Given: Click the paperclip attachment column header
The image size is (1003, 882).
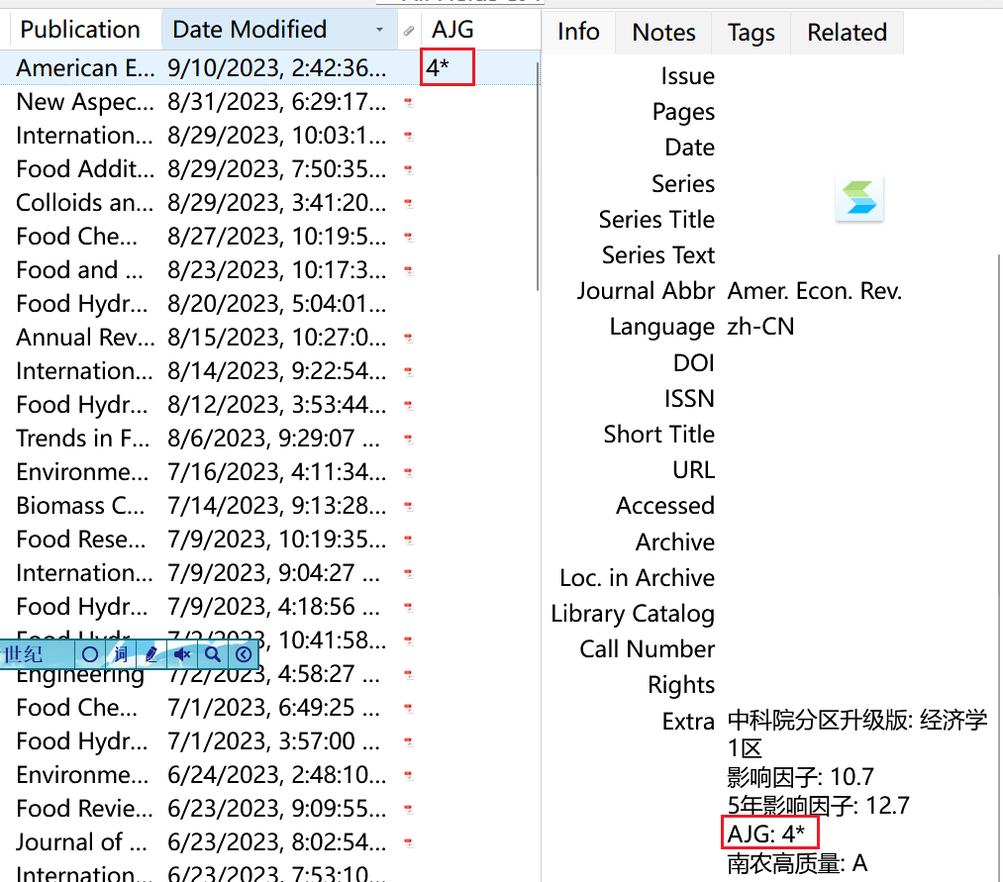Looking at the screenshot, I should pos(407,30).
